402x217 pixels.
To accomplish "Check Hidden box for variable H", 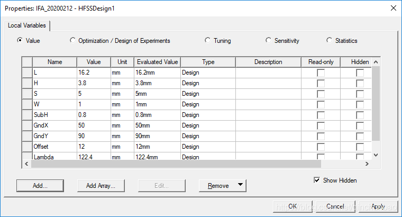I will pos(360,83).
